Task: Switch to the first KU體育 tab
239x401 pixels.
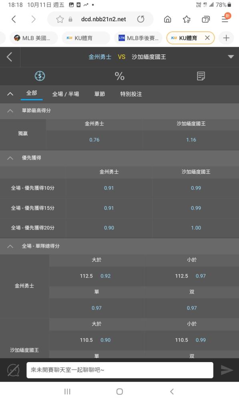Action: point(86,38)
